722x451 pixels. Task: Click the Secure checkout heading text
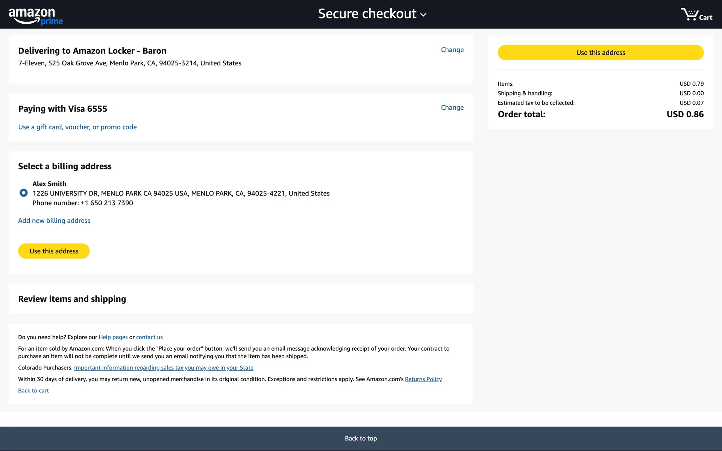tap(367, 14)
